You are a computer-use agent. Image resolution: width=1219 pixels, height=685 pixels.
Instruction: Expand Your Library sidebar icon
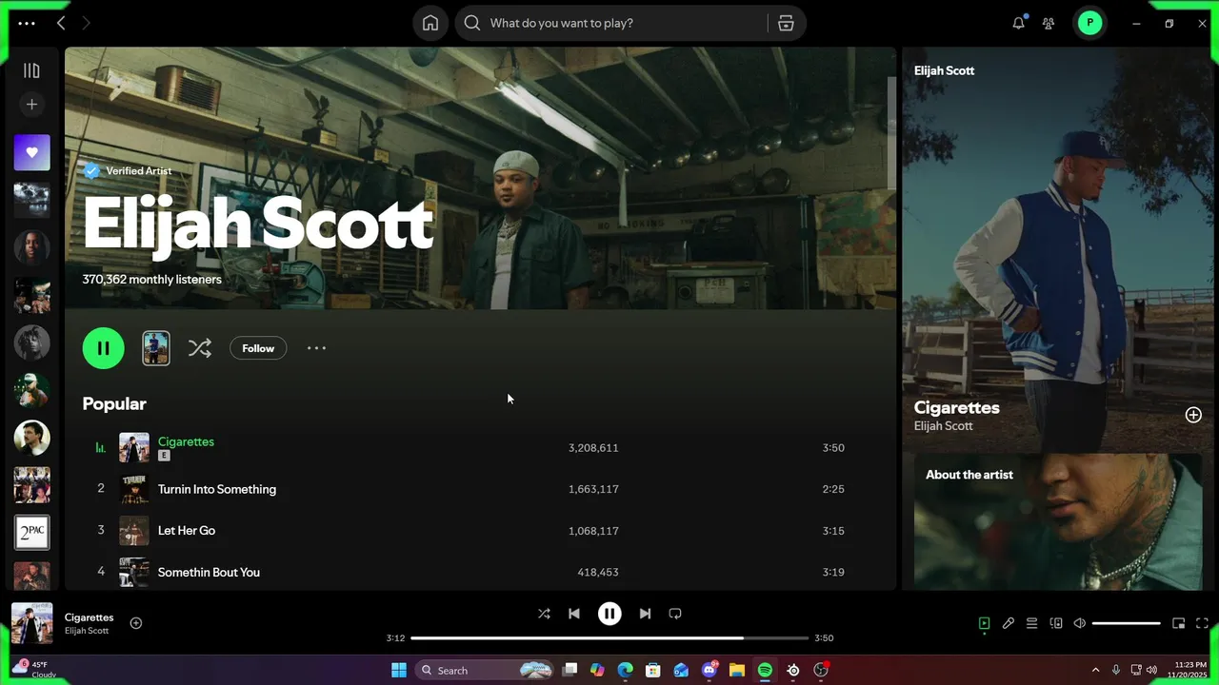(31, 70)
